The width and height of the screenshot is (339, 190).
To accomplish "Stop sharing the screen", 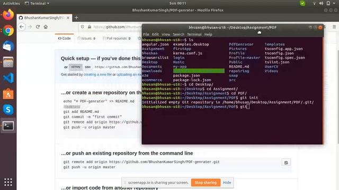I will pos(206,183).
